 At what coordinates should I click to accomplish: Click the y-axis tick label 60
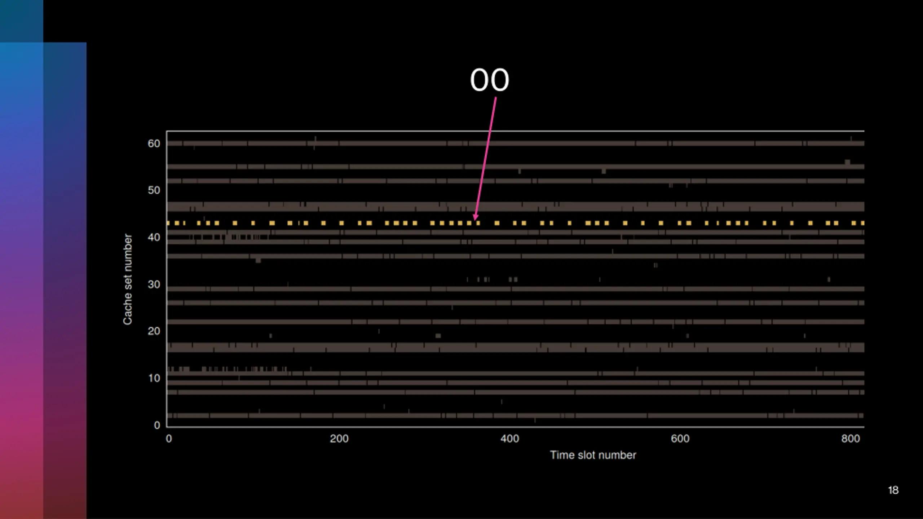154,143
